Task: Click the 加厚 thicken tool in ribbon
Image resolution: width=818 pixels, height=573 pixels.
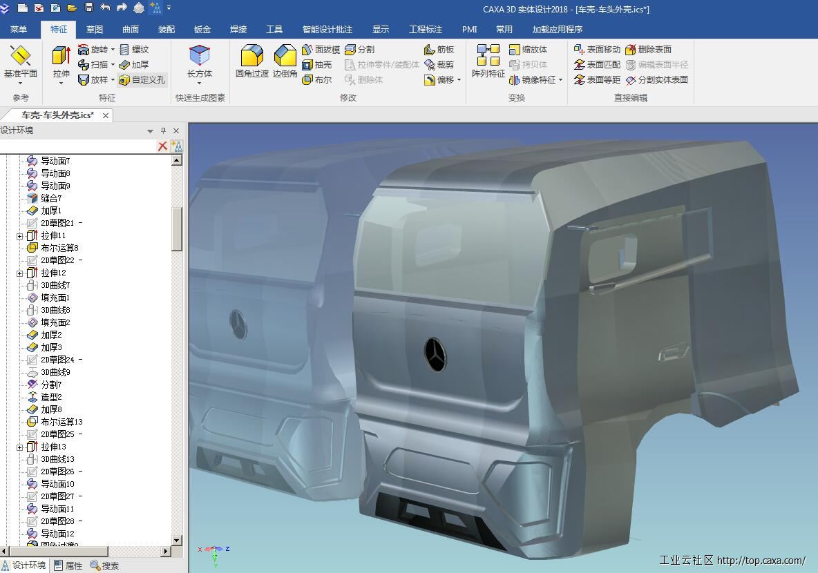Action: (134, 65)
